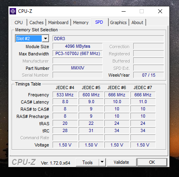Click the 07 / 15 Week/Year value
Viewport: 179px width, 177px height.
pyautogui.click(x=148, y=75)
